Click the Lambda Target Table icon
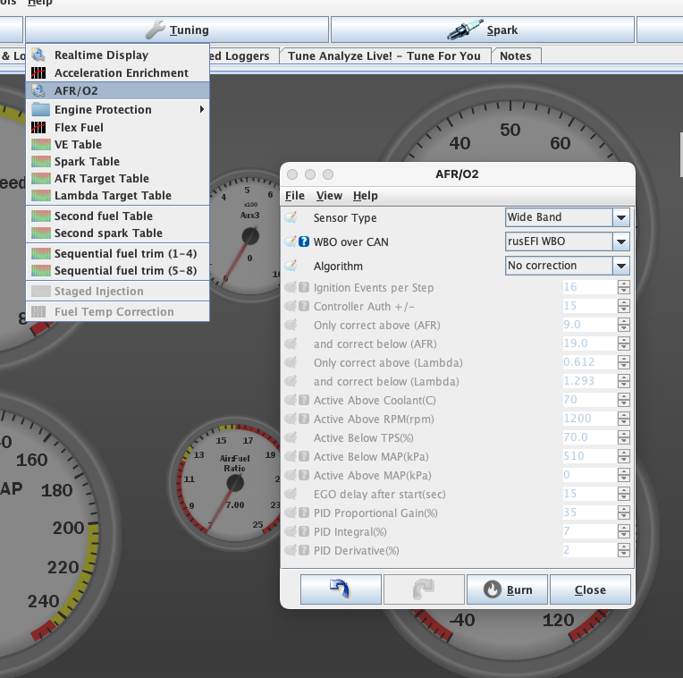This screenshot has width=683, height=678. tap(41, 195)
